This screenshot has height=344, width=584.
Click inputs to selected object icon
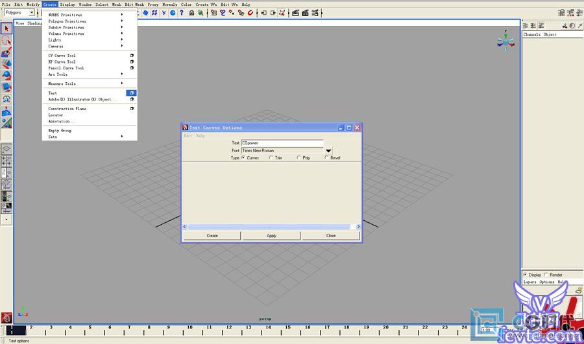[263, 13]
